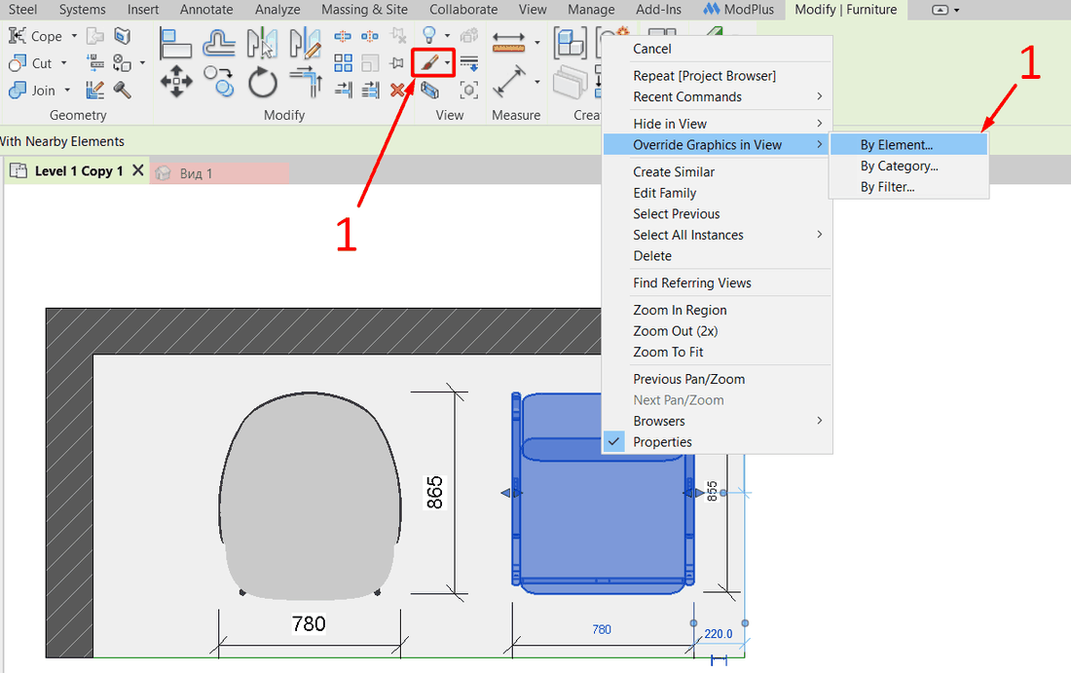Select the Split Face tool
This screenshot has height=673, width=1071.
tap(123, 36)
